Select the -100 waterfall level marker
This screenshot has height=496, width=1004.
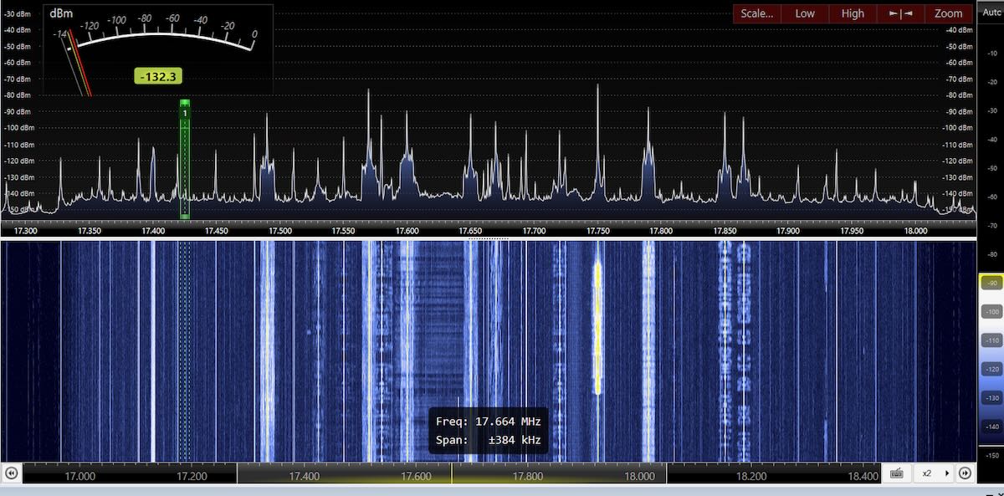click(x=991, y=311)
